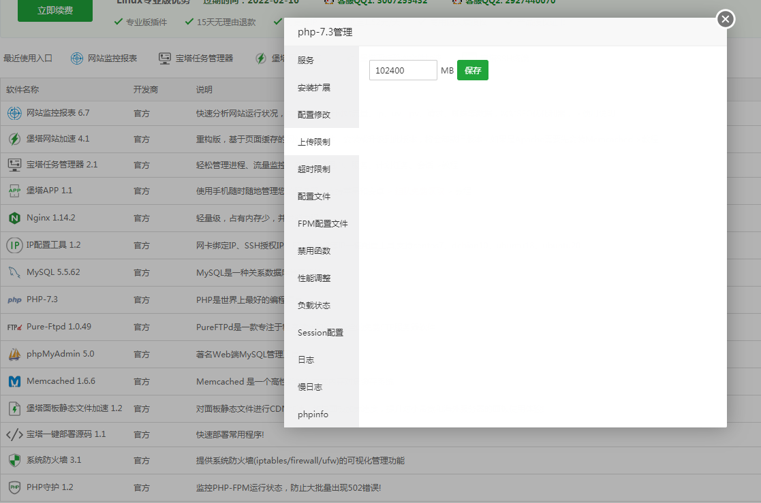Image resolution: width=761 pixels, height=503 pixels.
Task: Click the 专业版插件 text
Action: (146, 22)
